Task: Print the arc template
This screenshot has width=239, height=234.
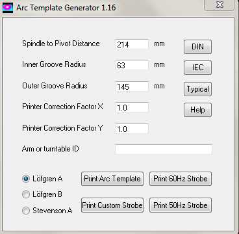Action: [112, 179]
